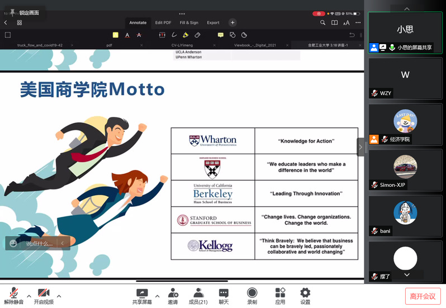This screenshot has height=308, width=446.
Task: Select the 经济学院 participant tile
Action: click(x=405, y=125)
